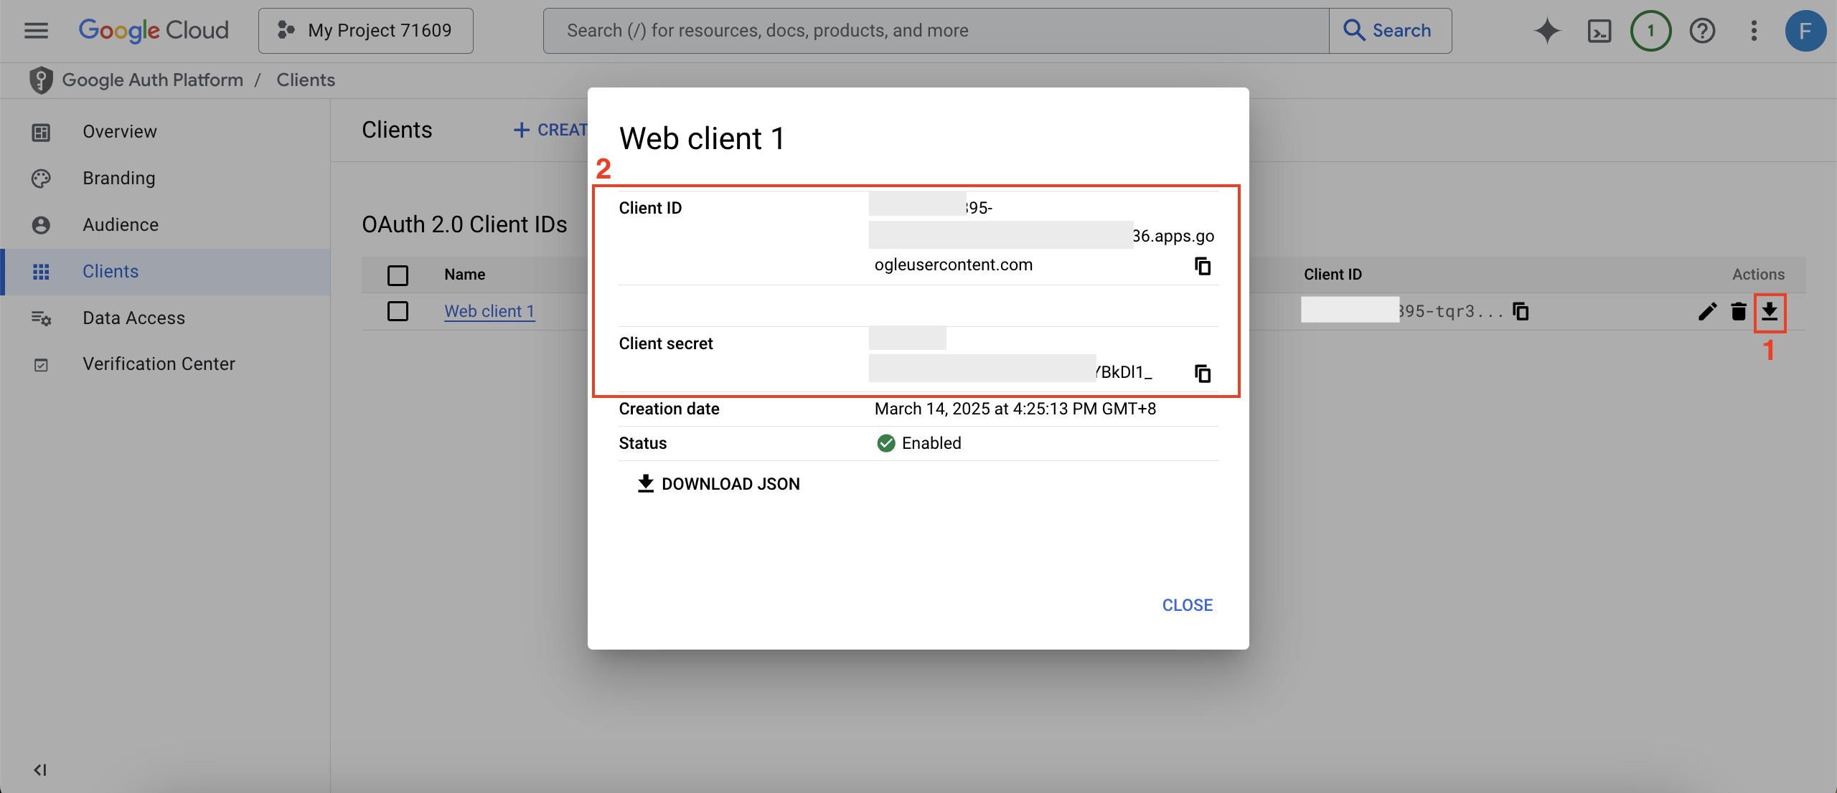This screenshot has height=793, width=1837.
Task: Click the Google Auth Platform shield icon
Action: coord(41,80)
